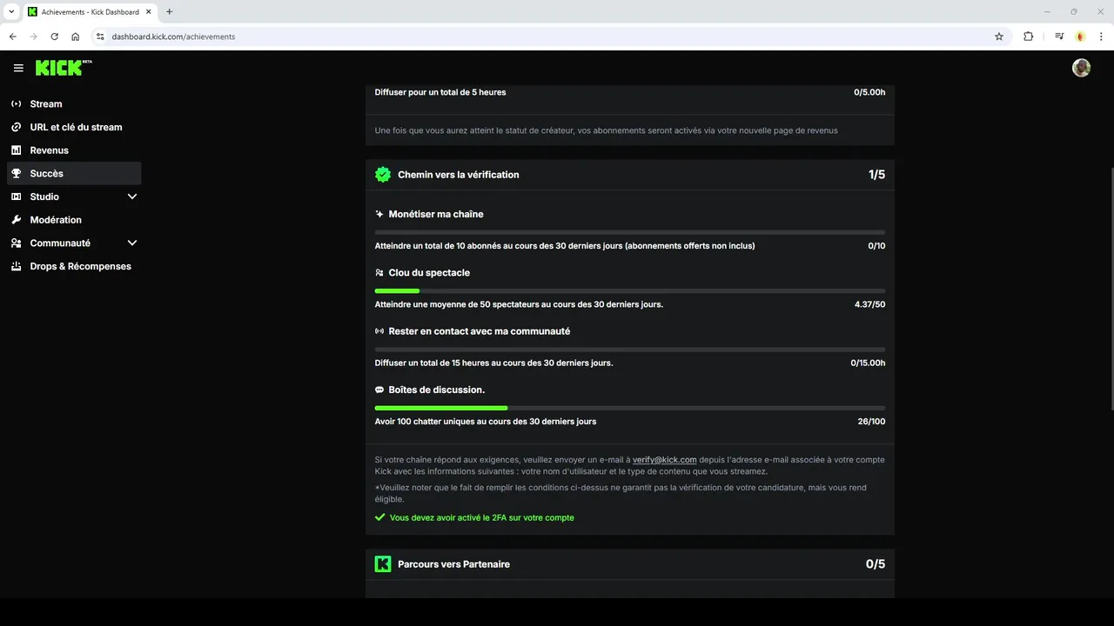Click the Stream broadcast icon in sidebar

pos(16,104)
